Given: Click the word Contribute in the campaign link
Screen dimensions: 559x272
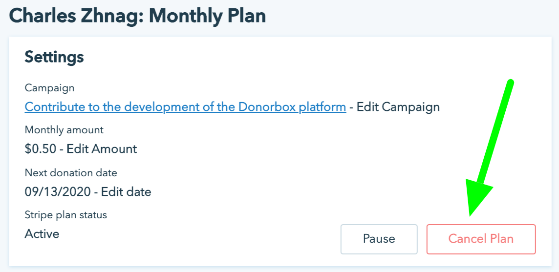Looking at the screenshot, I should click(x=52, y=106).
